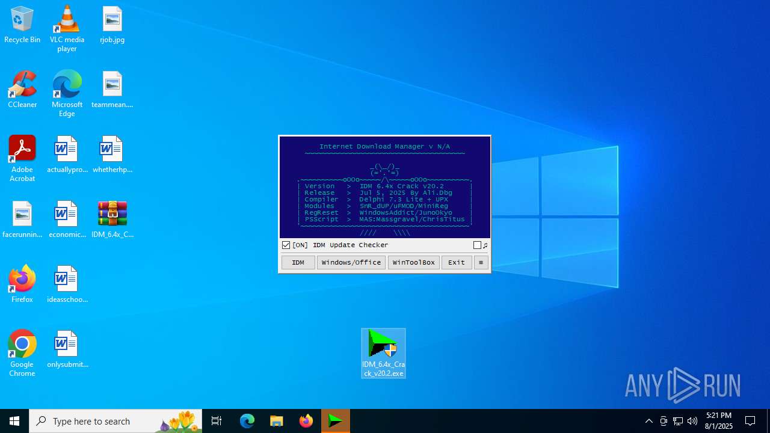The image size is (770, 433).
Task: Select the IDM_6.4x_Crack_v20.2.exe desktop icon
Action: point(383,353)
